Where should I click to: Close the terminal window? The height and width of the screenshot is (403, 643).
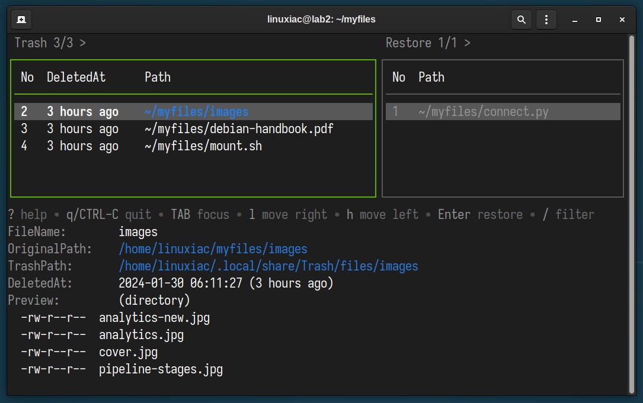click(622, 20)
